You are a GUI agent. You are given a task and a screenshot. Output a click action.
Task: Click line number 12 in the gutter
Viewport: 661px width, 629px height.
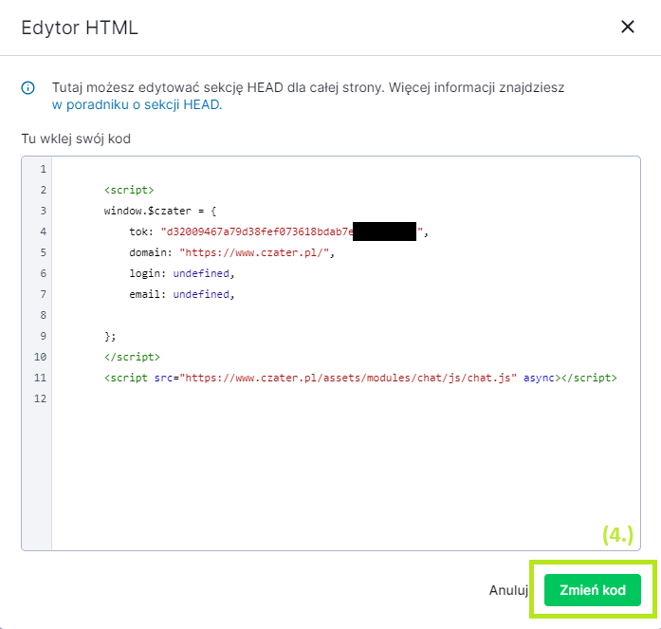point(40,398)
